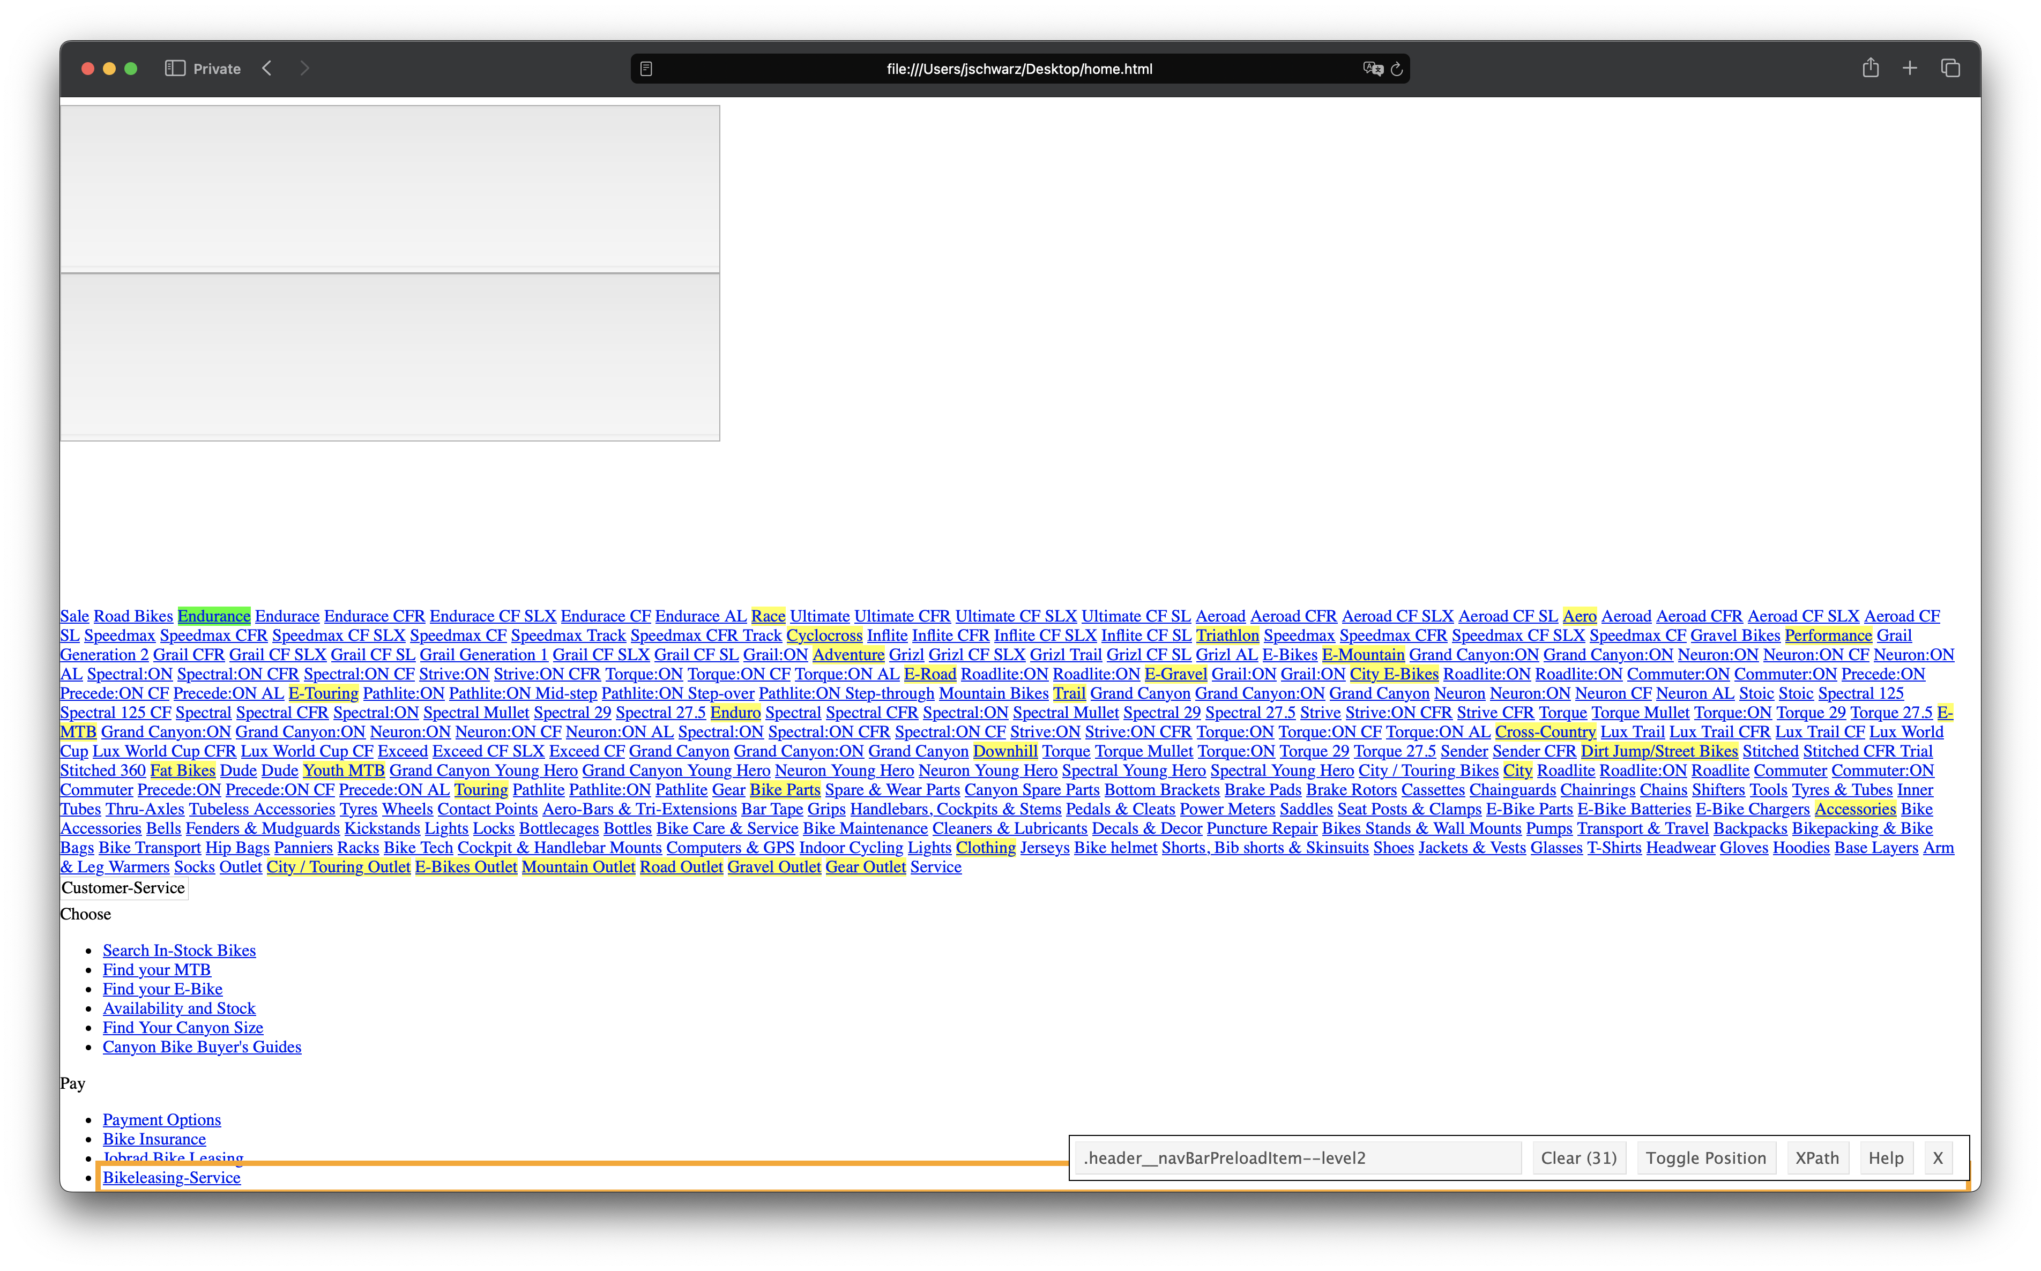This screenshot has width=2041, height=1271.
Task: Open the Find your MTB link
Action: [157, 970]
